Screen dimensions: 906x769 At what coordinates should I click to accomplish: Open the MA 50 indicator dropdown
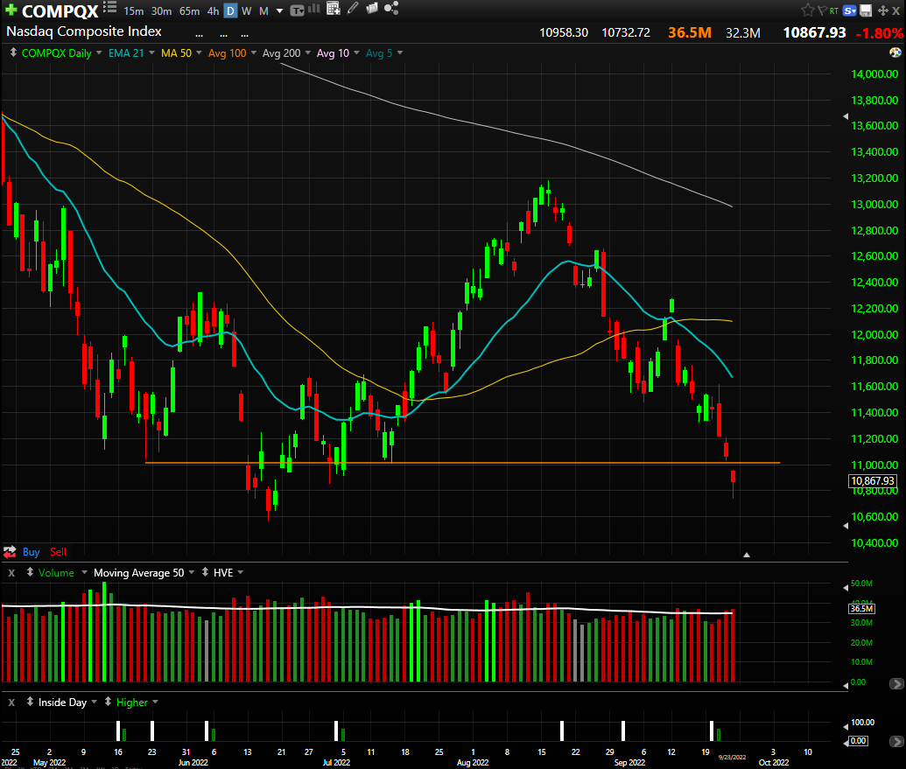(x=199, y=52)
